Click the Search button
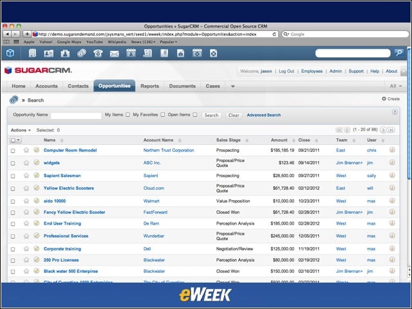 pos(212,115)
